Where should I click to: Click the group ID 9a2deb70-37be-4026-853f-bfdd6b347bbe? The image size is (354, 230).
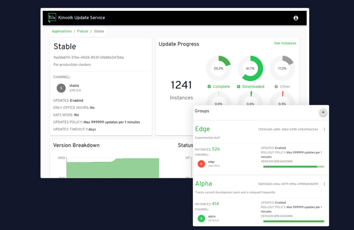point(88,57)
